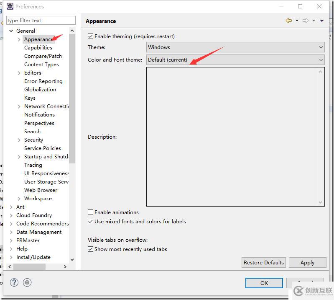This screenshot has height=300, width=334.
Task: Click the Apply button
Action: click(x=307, y=262)
